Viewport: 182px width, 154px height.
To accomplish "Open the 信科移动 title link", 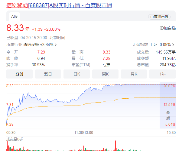I will (17, 5).
